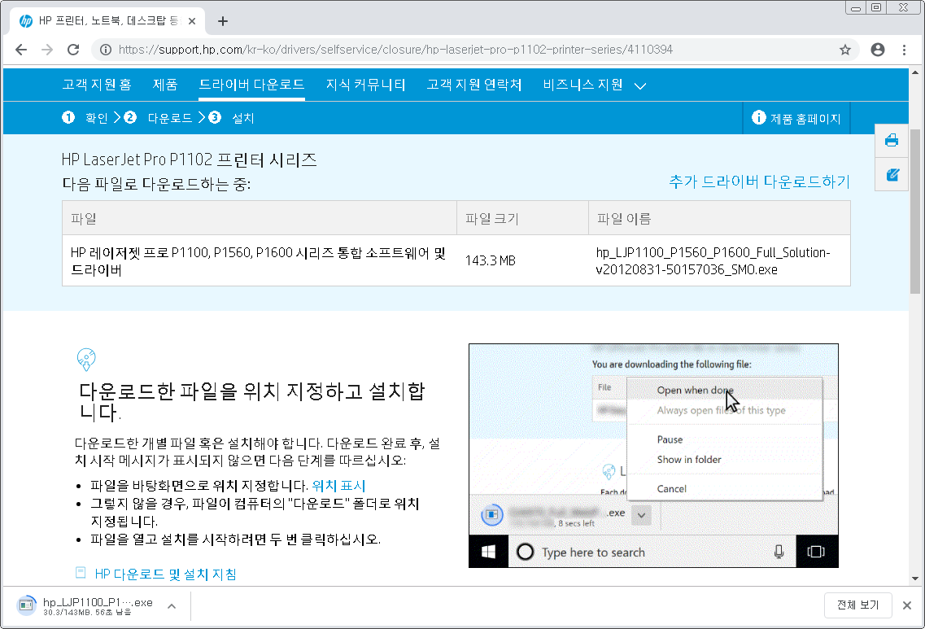The height and width of the screenshot is (629, 925).
Task: Open 비즈니스 지원 menu item
Action: (582, 85)
